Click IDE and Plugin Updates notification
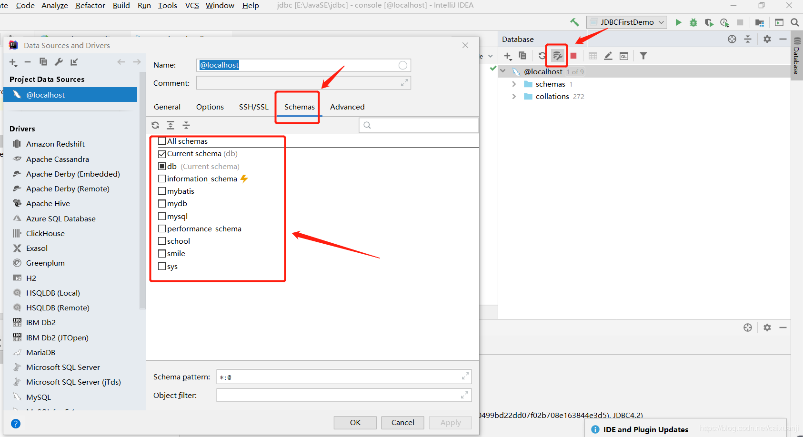The image size is (803, 437). (645, 429)
